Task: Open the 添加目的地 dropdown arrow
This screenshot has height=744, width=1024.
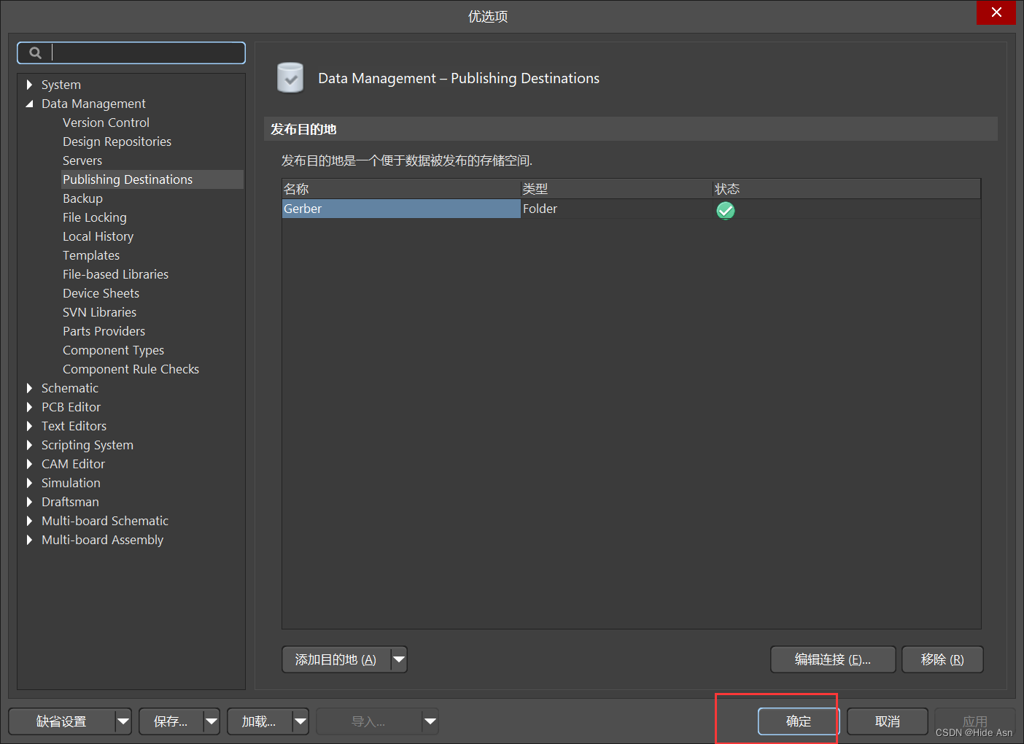Action: point(399,659)
